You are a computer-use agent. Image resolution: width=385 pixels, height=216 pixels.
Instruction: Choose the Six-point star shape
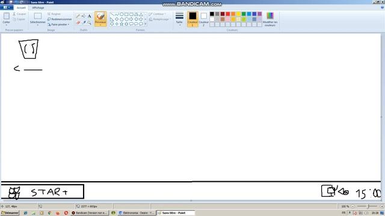pos(126,24)
